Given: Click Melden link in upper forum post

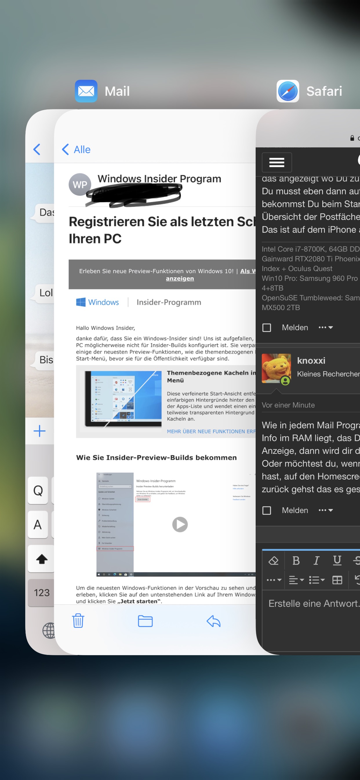Looking at the screenshot, I should tap(295, 327).
